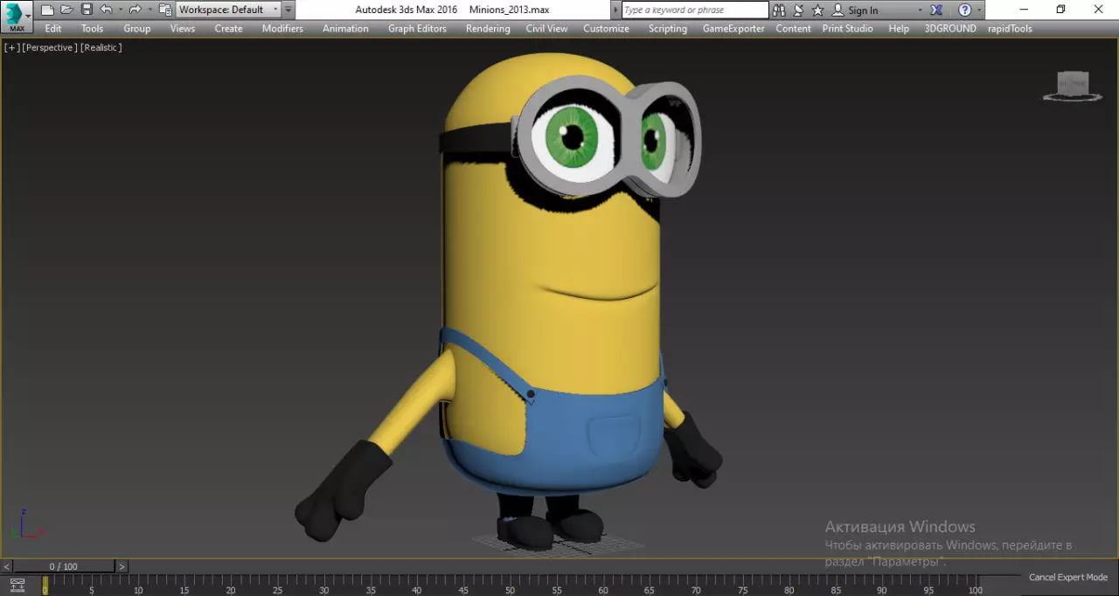Open the Rendering menu

coord(488,28)
